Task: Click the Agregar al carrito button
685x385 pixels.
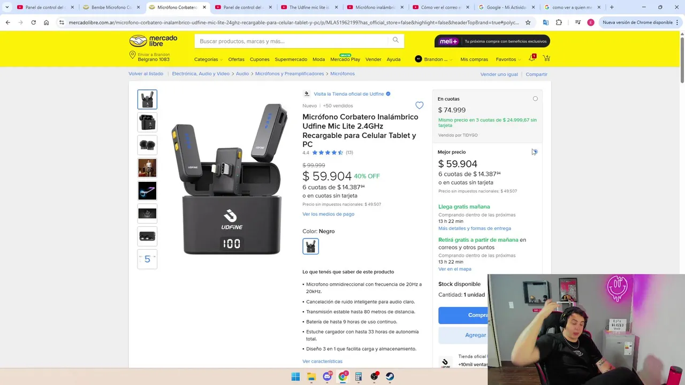Action: click(463, 335)
